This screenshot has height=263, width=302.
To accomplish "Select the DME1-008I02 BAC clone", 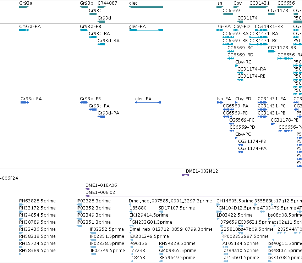I will (x=194, y=196).
